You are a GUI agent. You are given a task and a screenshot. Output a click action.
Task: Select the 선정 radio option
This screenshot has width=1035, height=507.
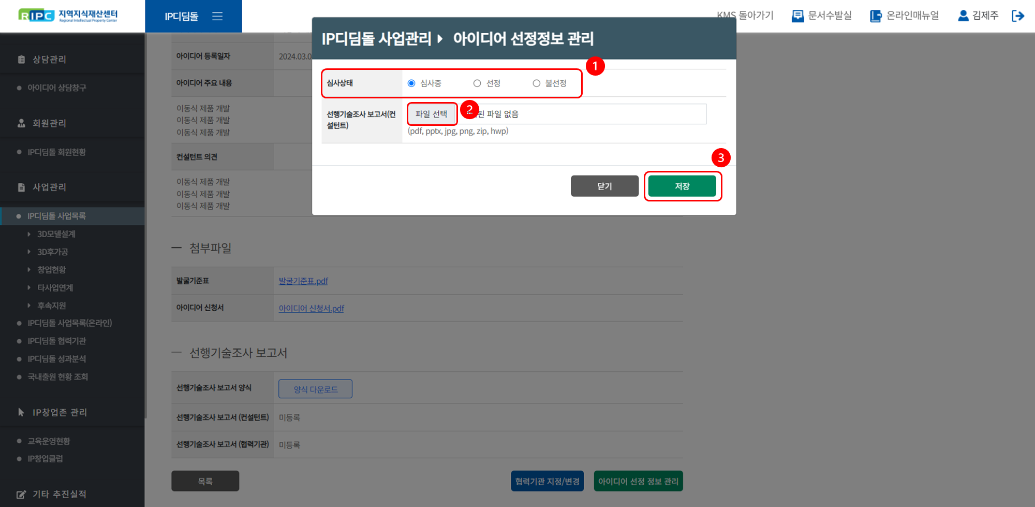pos(477,83)
